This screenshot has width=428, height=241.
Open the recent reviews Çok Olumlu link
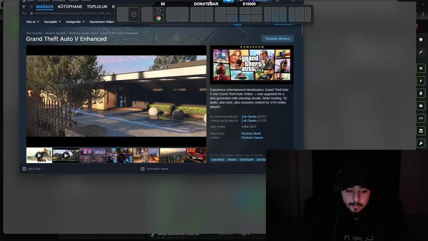pos(249,116)
